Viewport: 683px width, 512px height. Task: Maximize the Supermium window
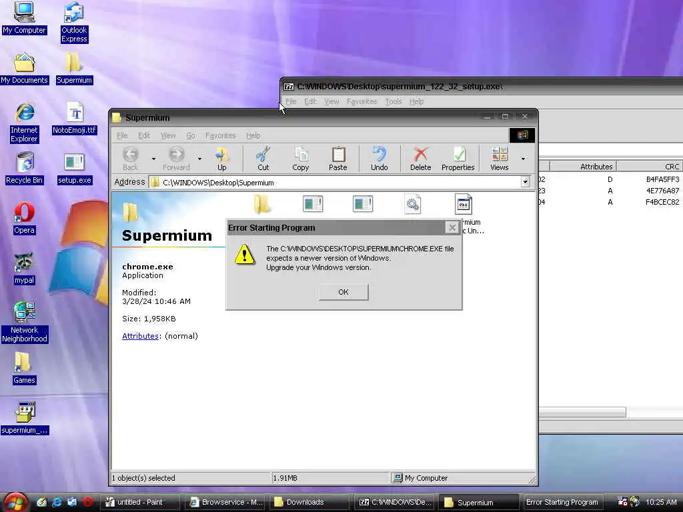[x=506, y=117]
